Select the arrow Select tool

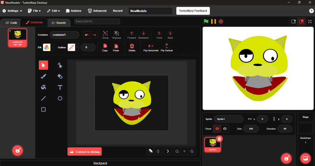pos(43,65)
